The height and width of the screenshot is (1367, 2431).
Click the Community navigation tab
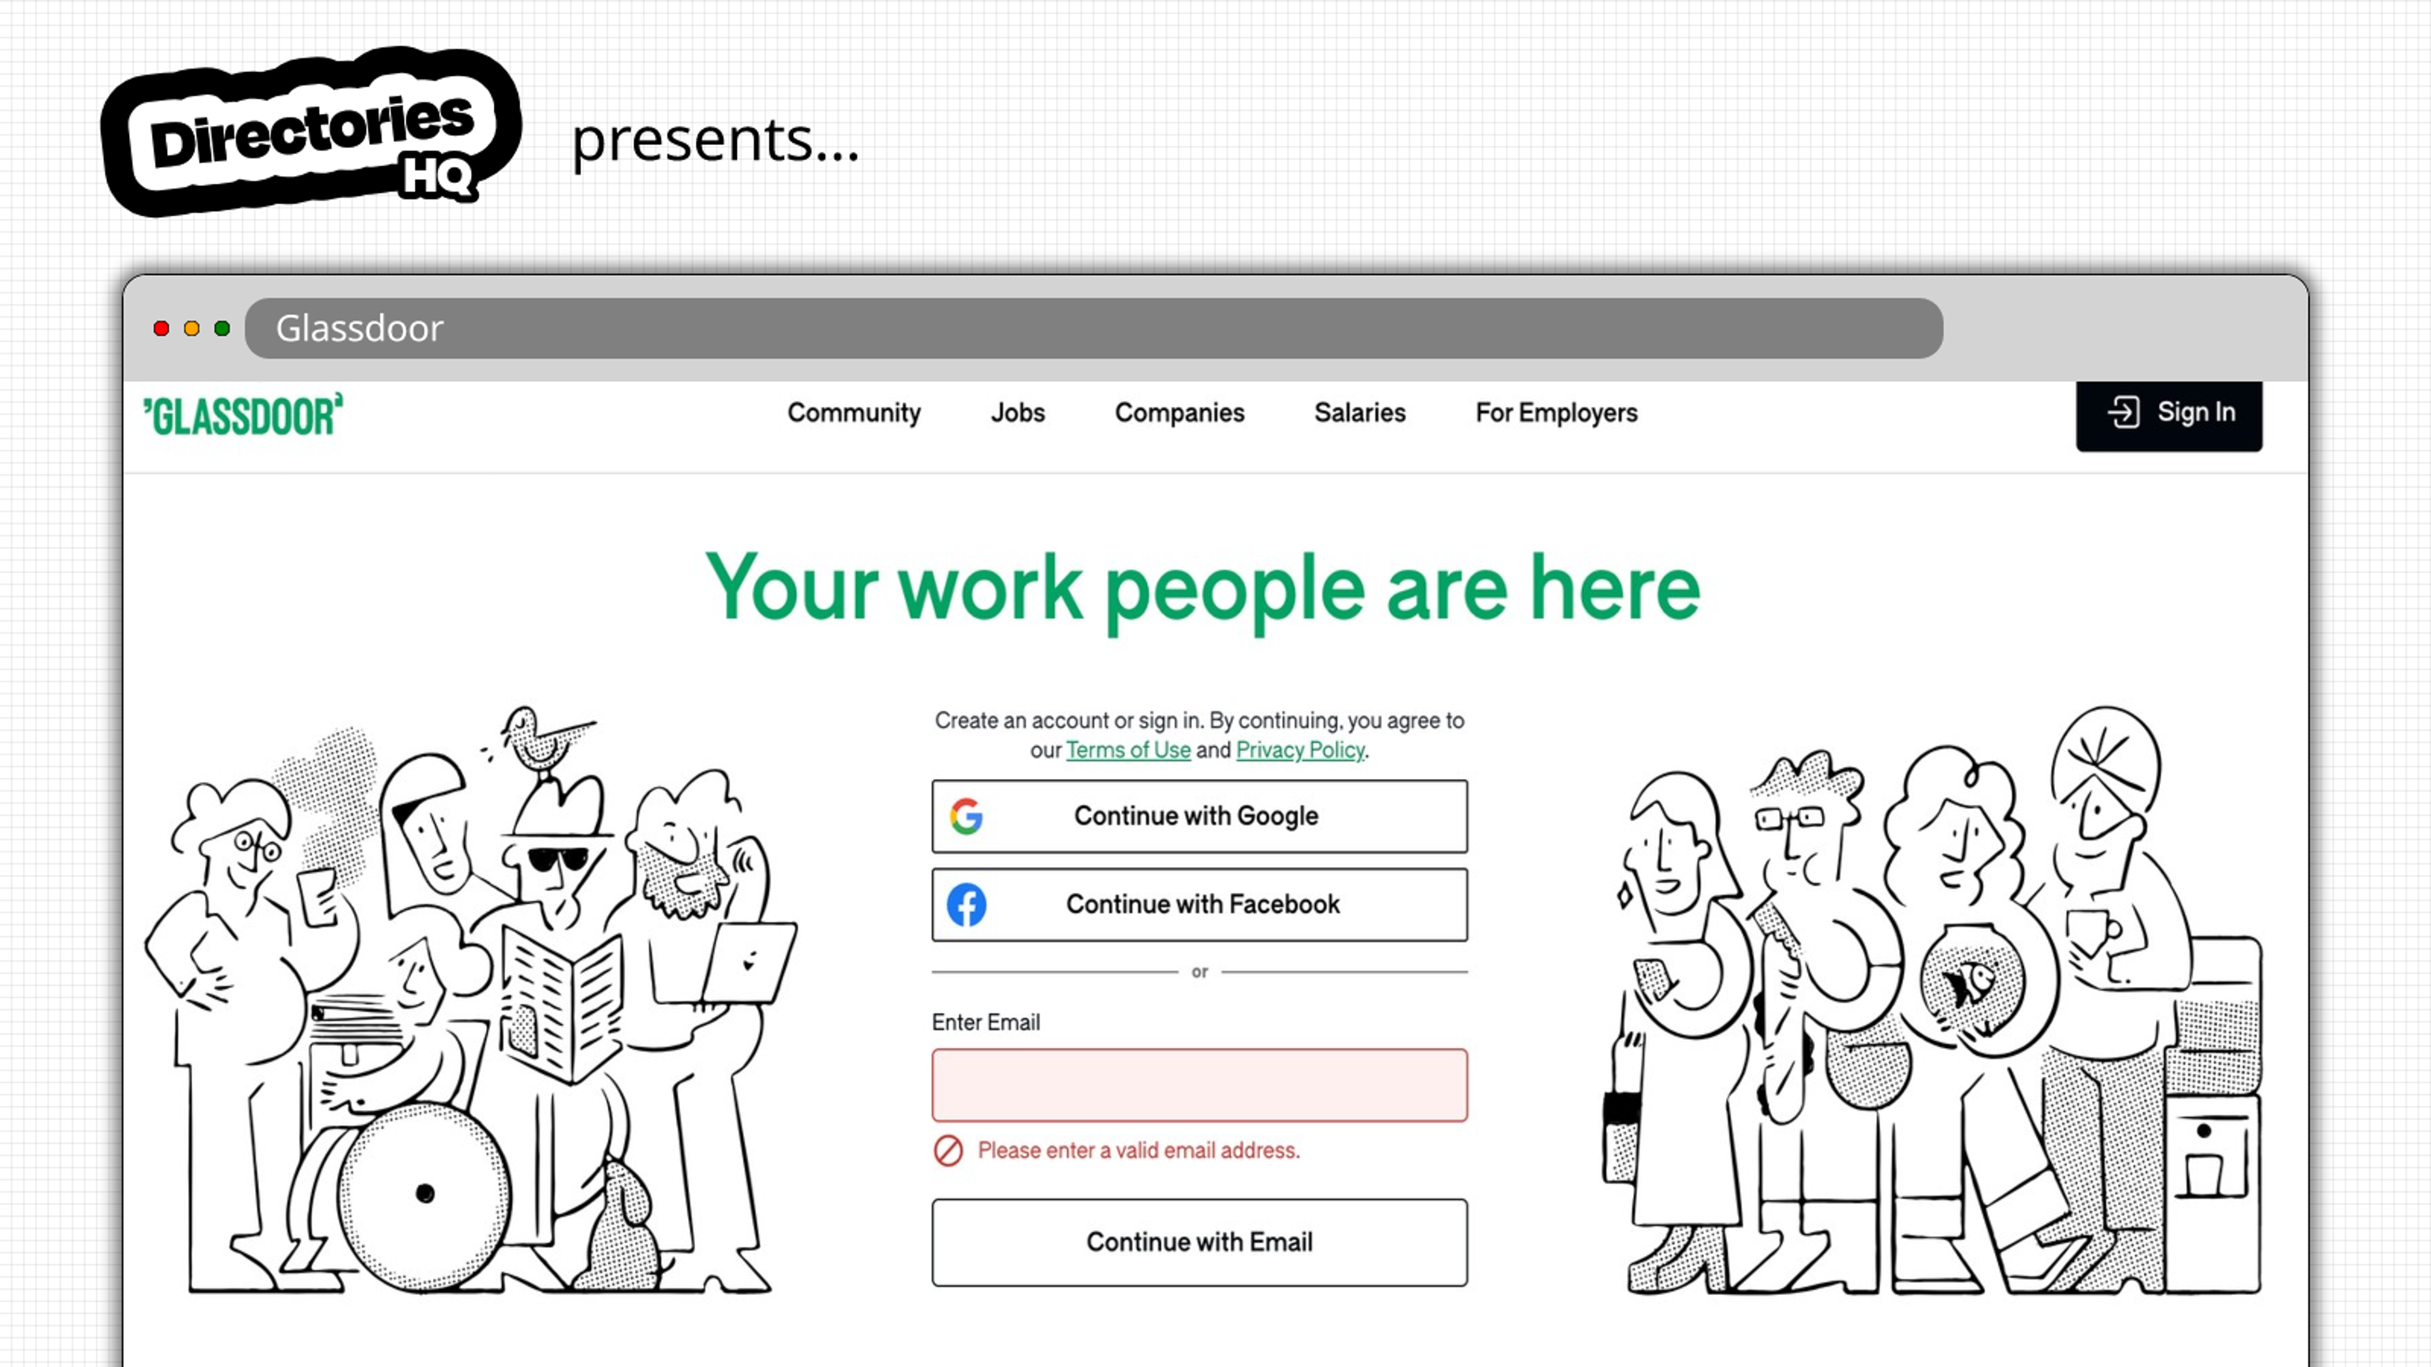click(x=853, y=412)
